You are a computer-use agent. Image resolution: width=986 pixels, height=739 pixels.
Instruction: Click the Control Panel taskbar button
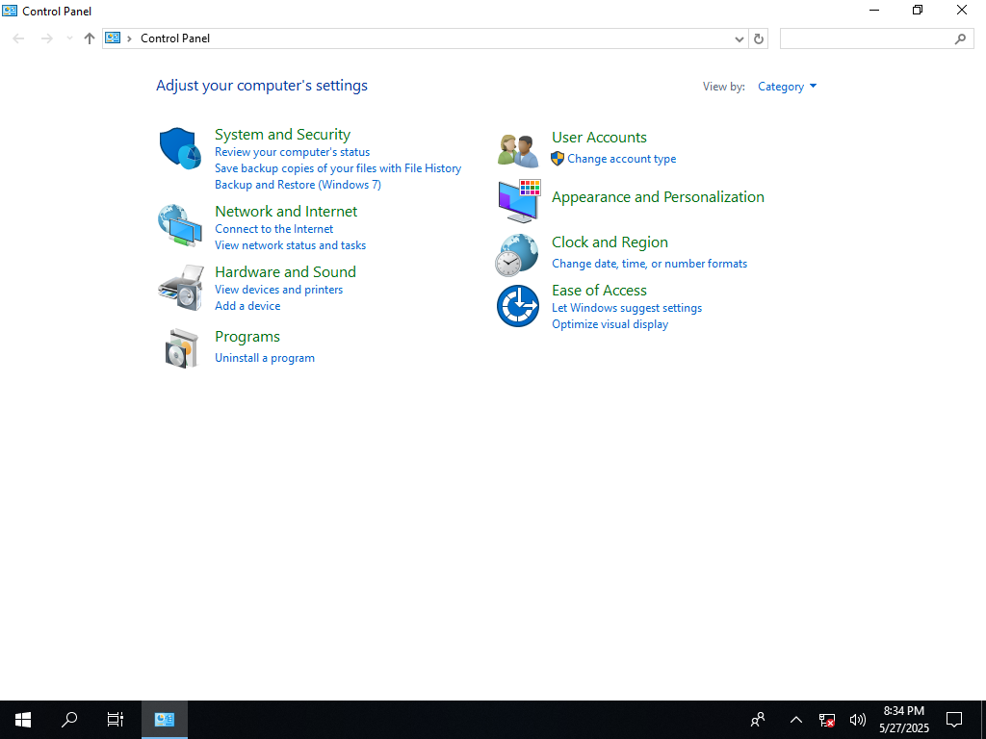[x=164, y=720]
